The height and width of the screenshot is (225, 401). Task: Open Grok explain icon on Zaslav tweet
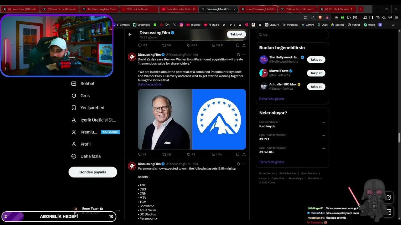(238, 55)
